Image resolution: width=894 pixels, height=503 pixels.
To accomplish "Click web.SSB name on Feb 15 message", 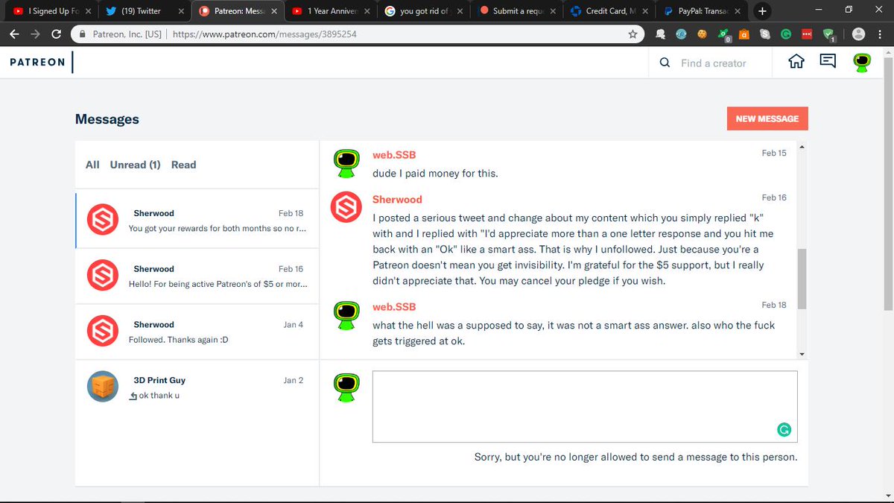I will click(x=394, y=154).
